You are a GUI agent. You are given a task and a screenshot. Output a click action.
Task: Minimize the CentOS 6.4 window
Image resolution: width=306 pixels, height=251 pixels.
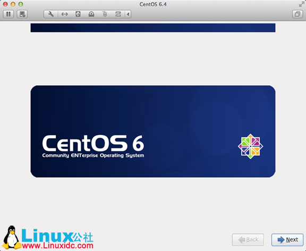tap(13, 4)
